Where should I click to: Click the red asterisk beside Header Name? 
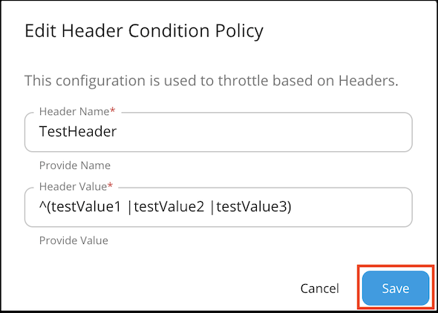pyautogui.click(x=112, y=111)
